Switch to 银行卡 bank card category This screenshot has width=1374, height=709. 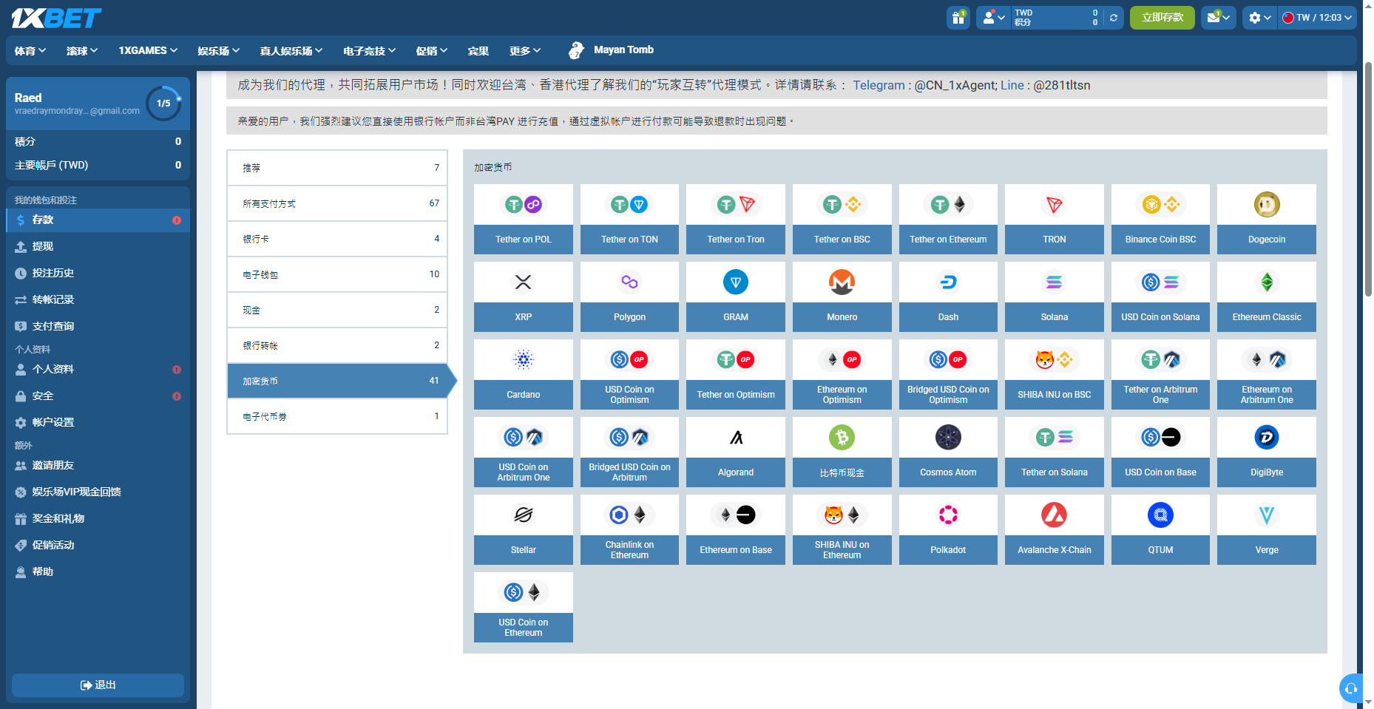click(337, 239)
